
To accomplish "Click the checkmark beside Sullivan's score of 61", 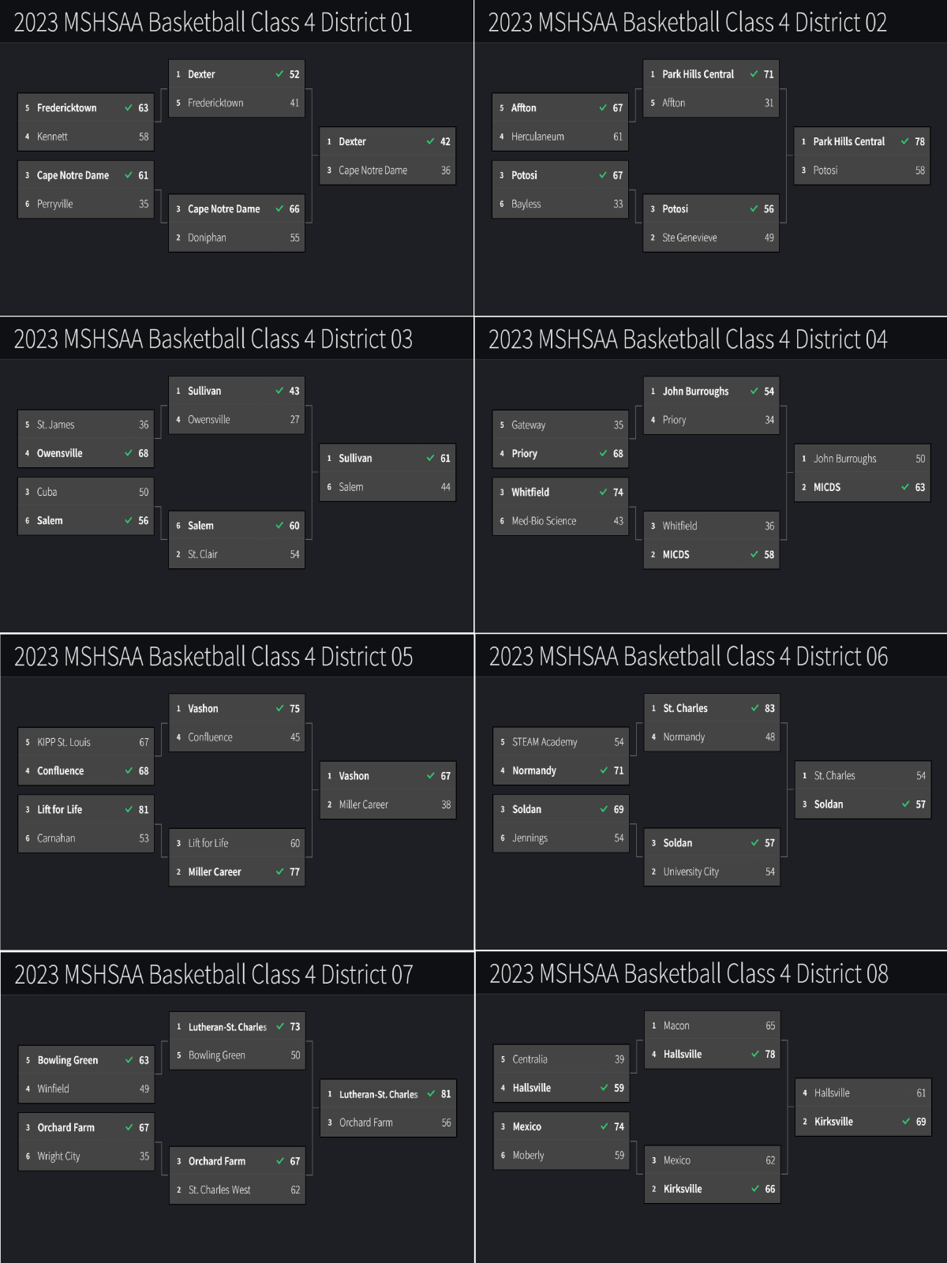I will coord(430,458).
